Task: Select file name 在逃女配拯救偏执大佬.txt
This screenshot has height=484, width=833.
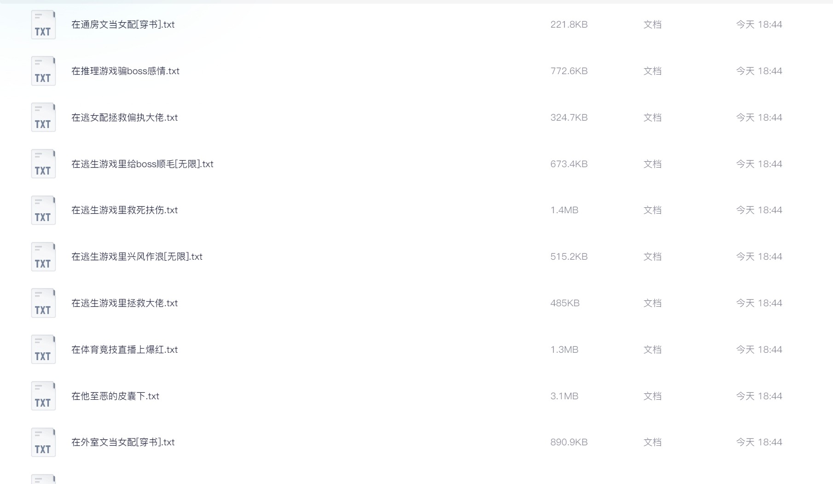Action: pos(124,117)
